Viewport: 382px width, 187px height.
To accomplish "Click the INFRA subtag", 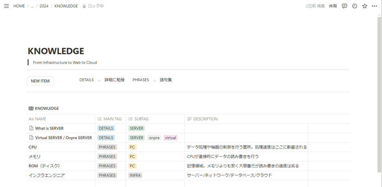I will pos(135,175).
